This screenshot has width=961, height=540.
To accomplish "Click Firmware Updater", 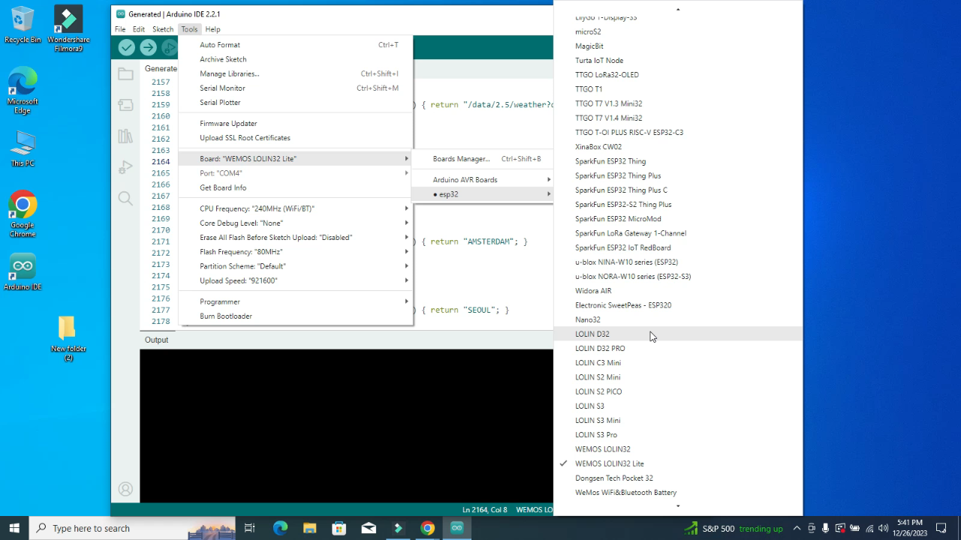I will [x=296, y=123].
